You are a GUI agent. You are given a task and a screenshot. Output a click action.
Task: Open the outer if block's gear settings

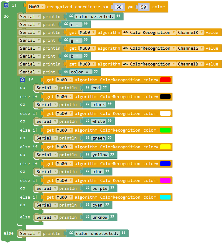(x=6, y=5)
